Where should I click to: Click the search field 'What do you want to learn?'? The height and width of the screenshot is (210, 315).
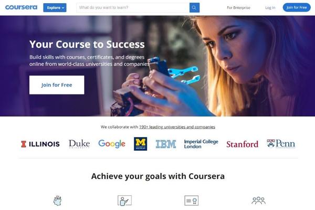[133, 8]
